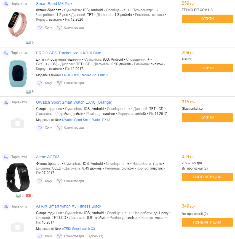Screen dimensions: 235x239
Task: Open ERGO GPS Tracker Kid`s K010 Blue title
Action: pyautogui.click(x=68, y=53)
